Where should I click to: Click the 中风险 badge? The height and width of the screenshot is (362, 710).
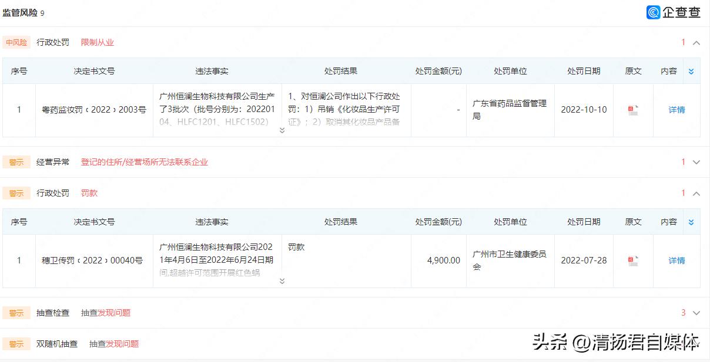(x=16, y=42)
